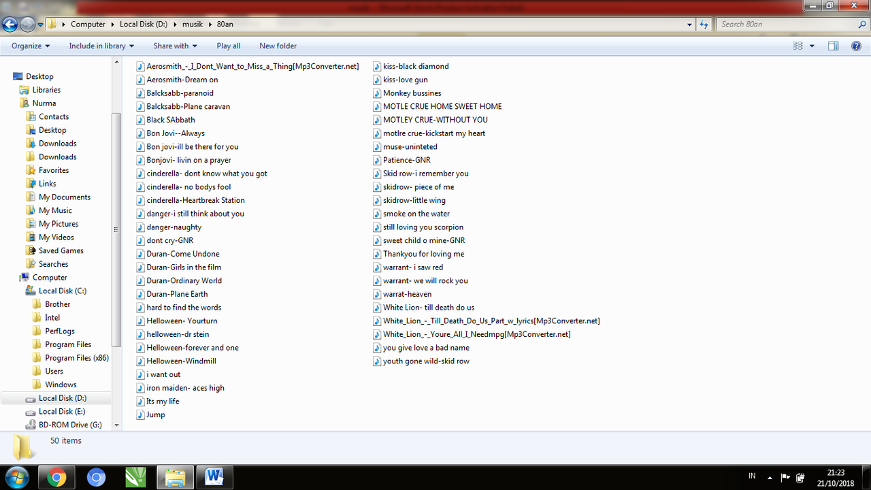This screenshot has width=871, height=490.
Task: Click Play all in toolbar
Action: pos(229,46)
